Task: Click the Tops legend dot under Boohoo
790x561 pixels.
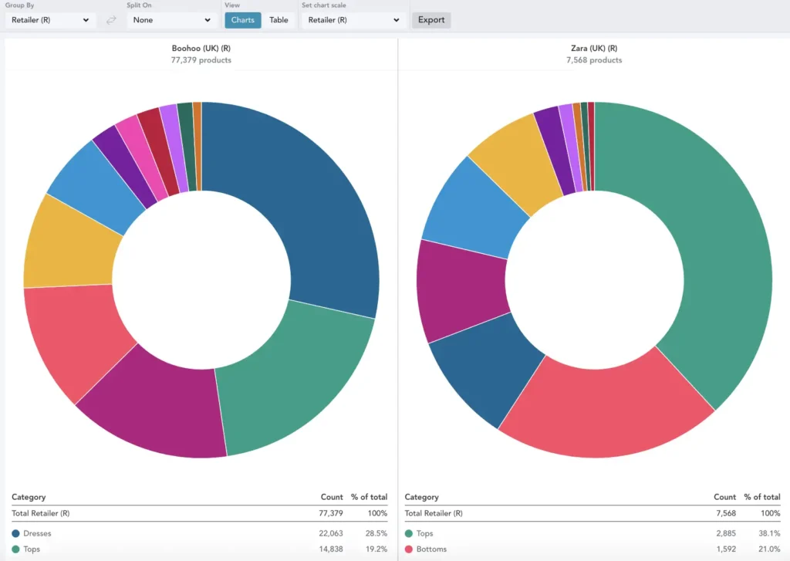Action: (15, 549)
